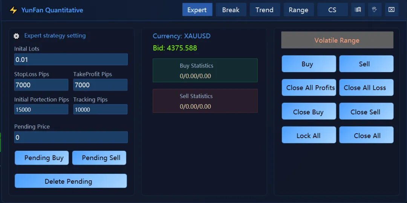Click the hand icon in header
This screenshot has height=203, width=407.
(375, 9)
